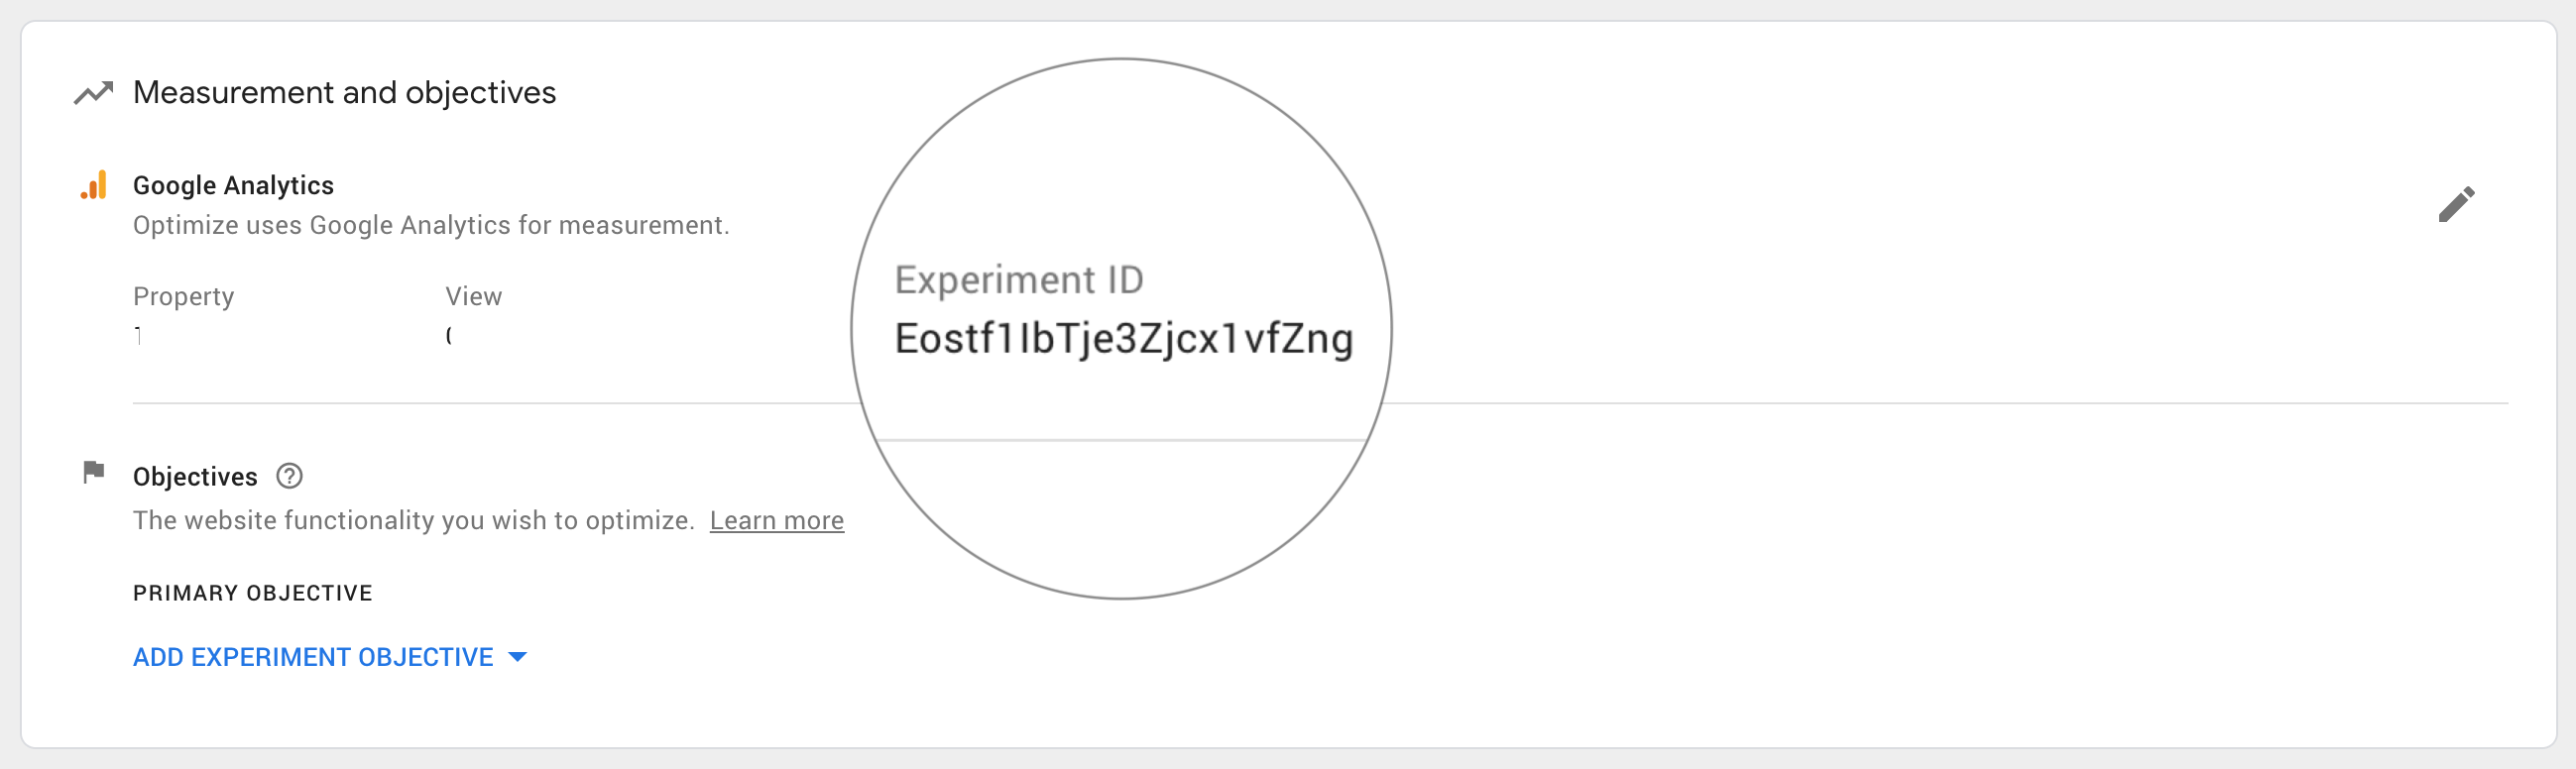
Task: Click the PRIMARY OBJECTIVE label
Action: click(252, 592)
